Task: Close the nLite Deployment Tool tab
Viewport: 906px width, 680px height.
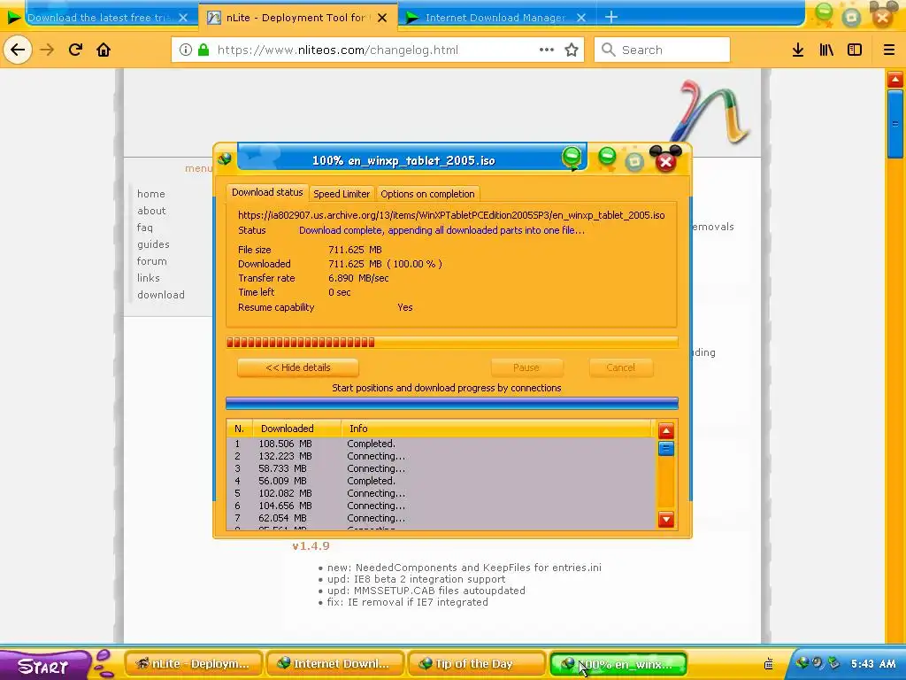Action: [x=382, y=18]
